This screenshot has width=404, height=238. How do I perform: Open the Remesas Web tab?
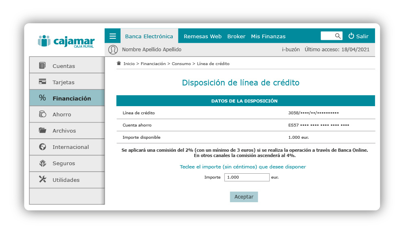(202, 36)
